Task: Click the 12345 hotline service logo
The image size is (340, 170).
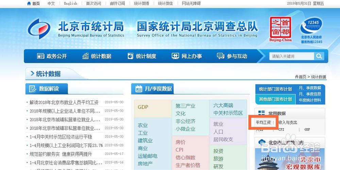Action: 311,30
